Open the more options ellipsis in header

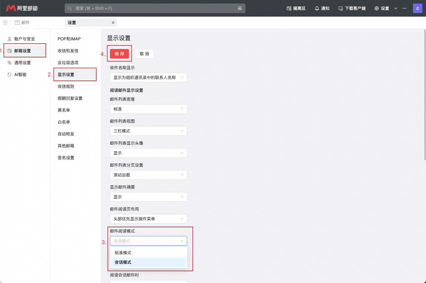click(405, 8)
